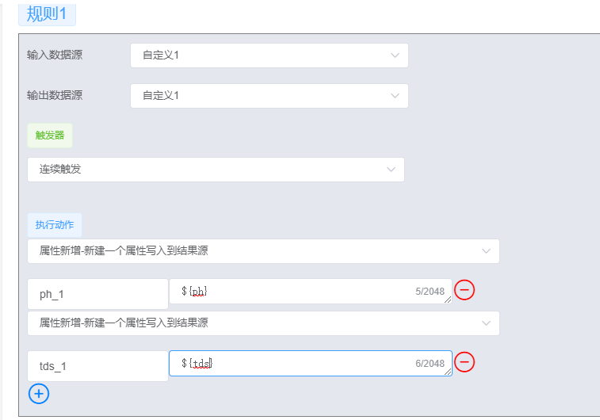Viewport: 600px width, 420px height.
Task: Click the blue 执行动作 tag
Action: (54, 225)
